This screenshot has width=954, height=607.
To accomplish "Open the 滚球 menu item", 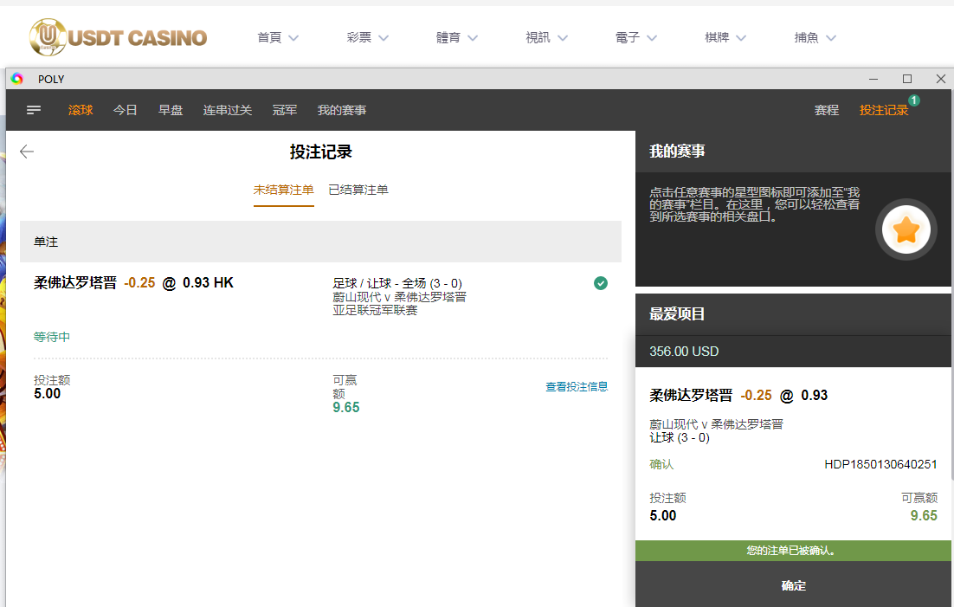I will (x=81, y=110).
